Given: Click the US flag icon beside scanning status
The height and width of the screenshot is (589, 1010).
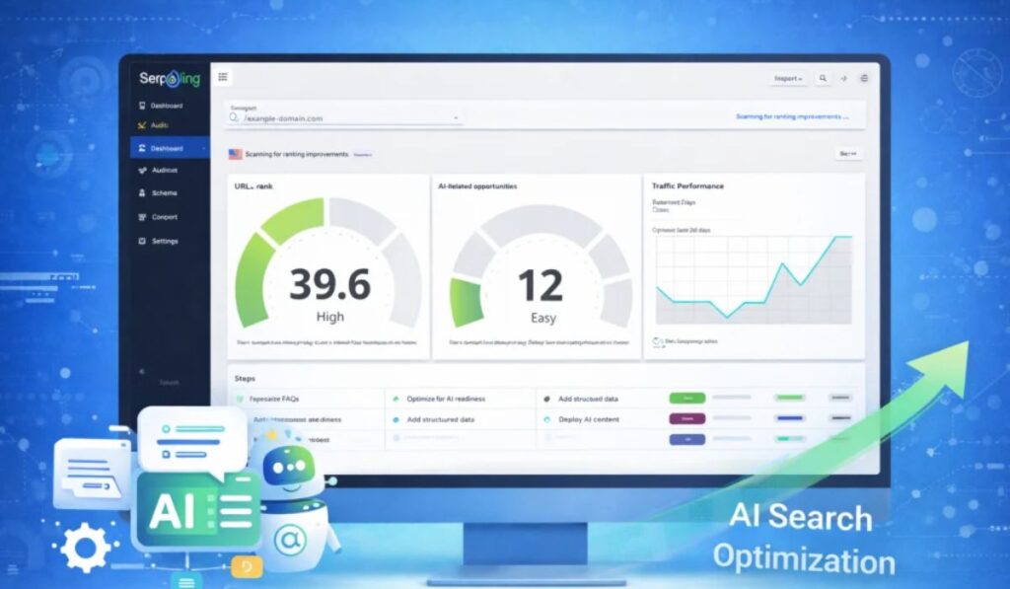Looking at the screenshot, I should coord(235,154).
